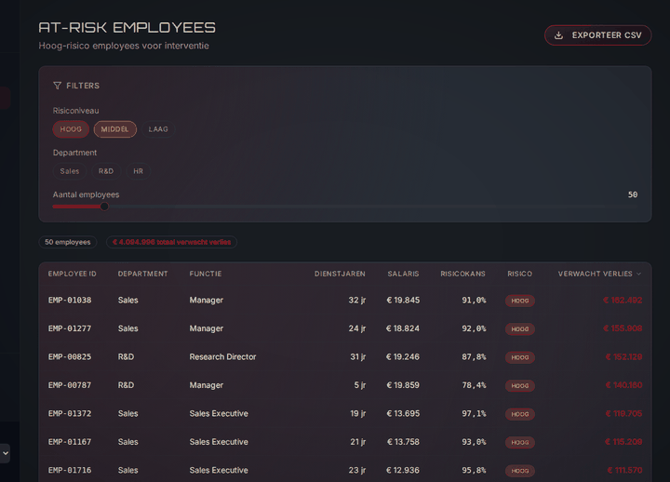Expand the sidebar chevron dropdown at left
Image resolution: width=670 pixels, height=482 pixels.
click(x=6, y=453)
